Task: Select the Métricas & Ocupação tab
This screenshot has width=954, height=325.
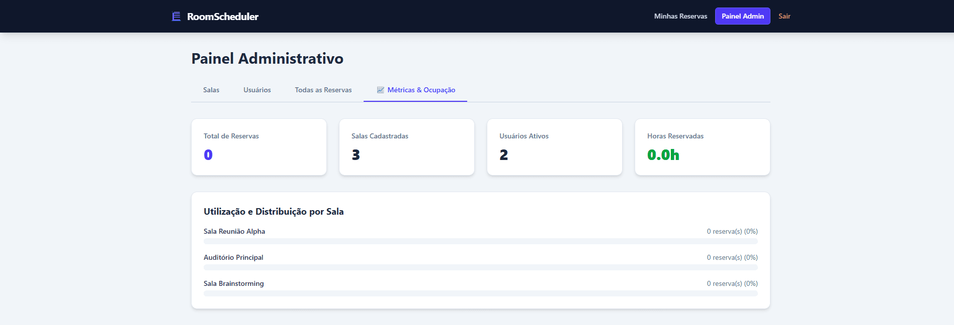Action: pos(415,90)
